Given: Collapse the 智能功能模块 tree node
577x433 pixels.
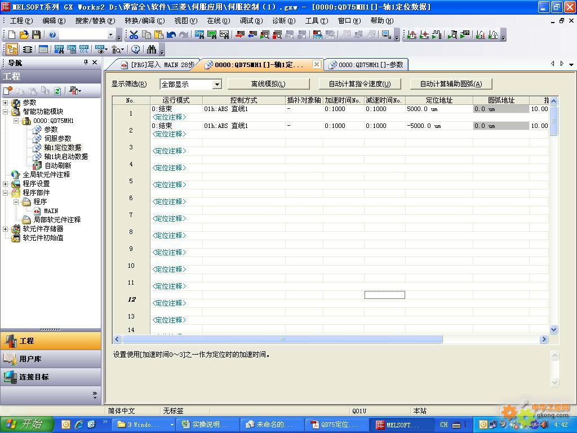Looking at the screenshot, I should coord(6,112).
